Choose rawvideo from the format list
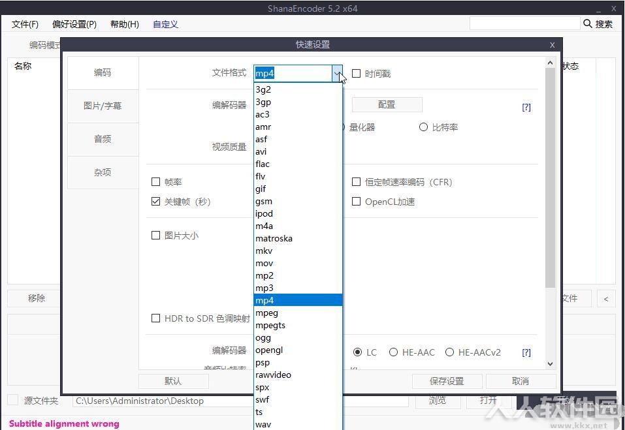The height and width of the screenshot is (430, 625). (298, 375)
